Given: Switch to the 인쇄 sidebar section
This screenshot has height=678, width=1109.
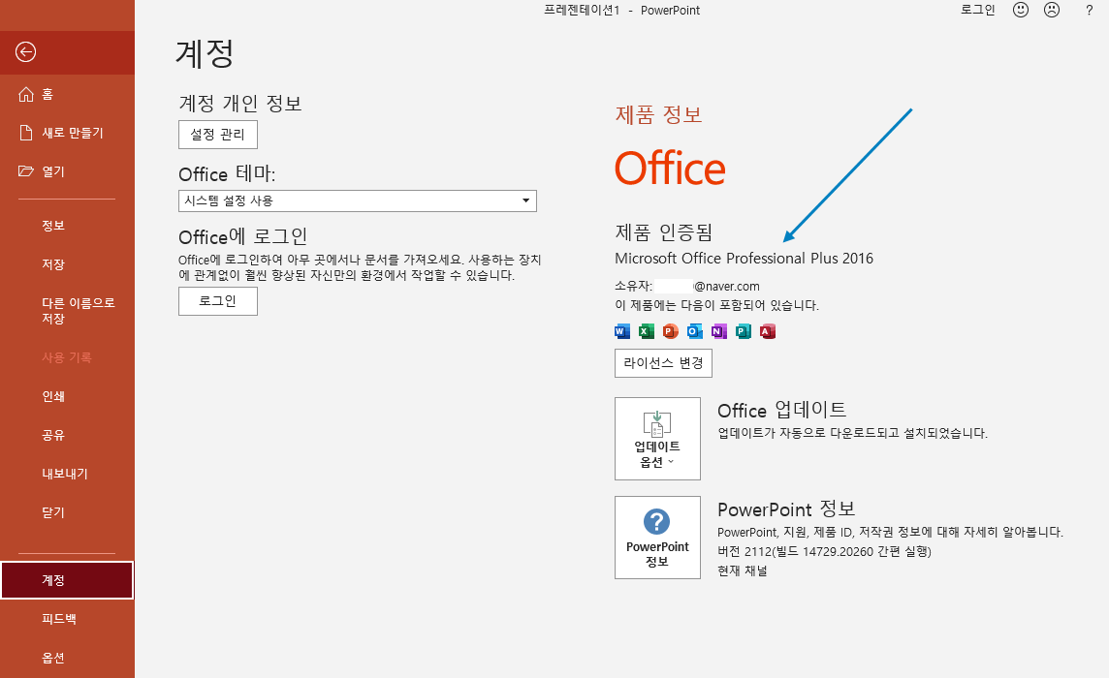Looking at the screenshot, I should click(x=52, y=396).
